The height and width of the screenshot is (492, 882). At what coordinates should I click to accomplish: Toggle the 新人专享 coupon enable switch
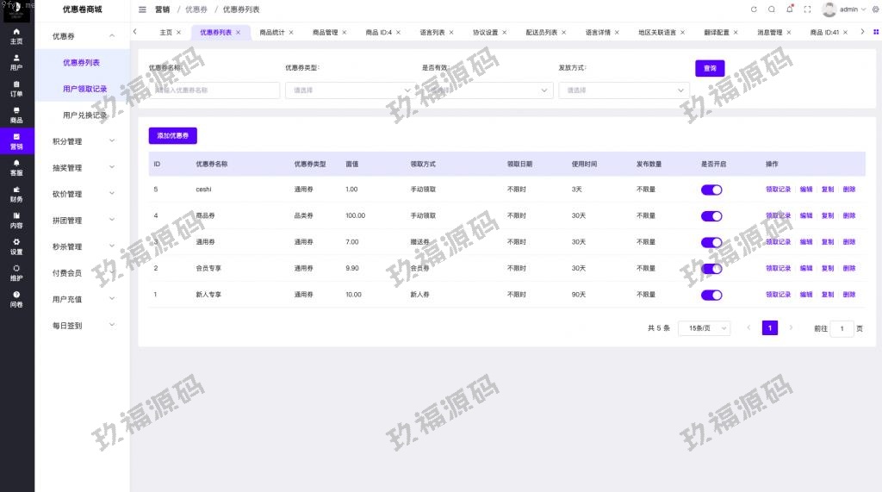(711, 296)
